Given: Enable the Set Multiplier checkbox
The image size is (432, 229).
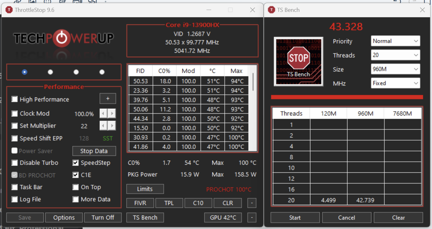Looking at the screenshot, I should pyautogui.click(x=14, y=126).
